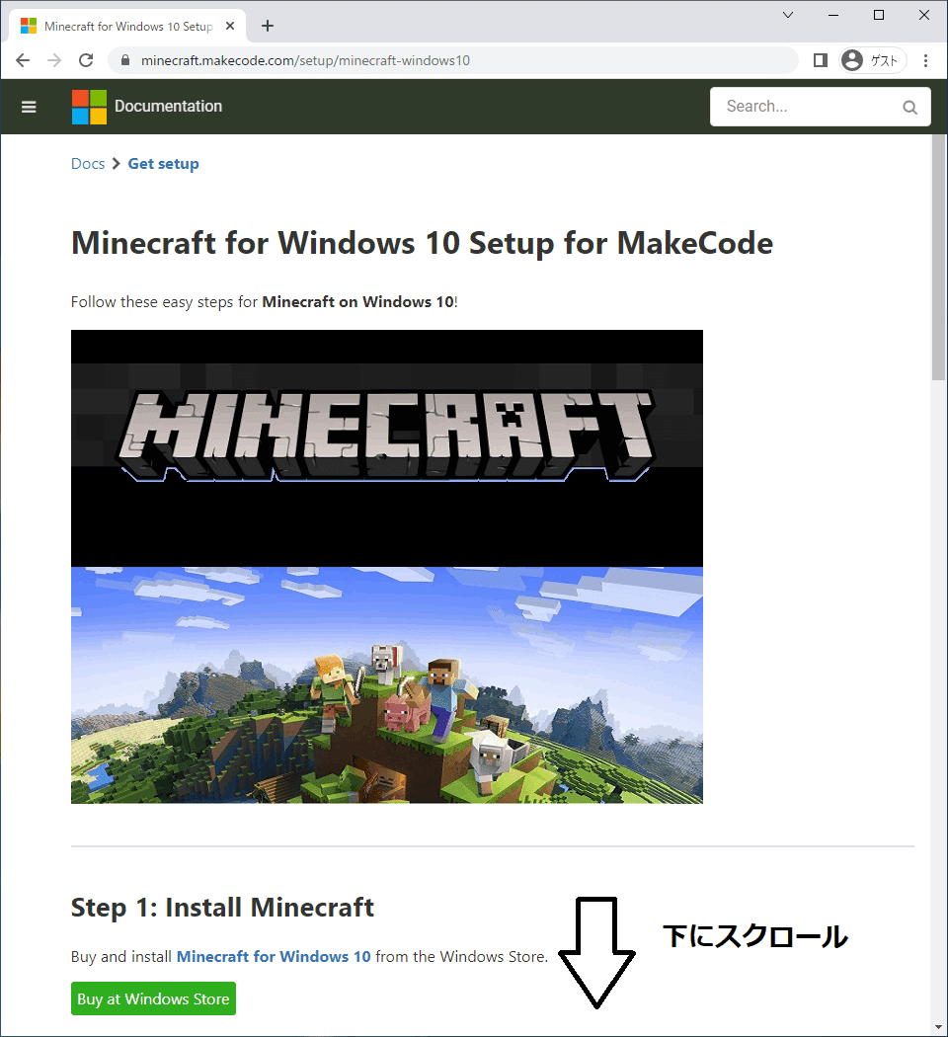Open the tab search dropdown arrow
The image size is (948, 1037).
[x=787, y=15]
